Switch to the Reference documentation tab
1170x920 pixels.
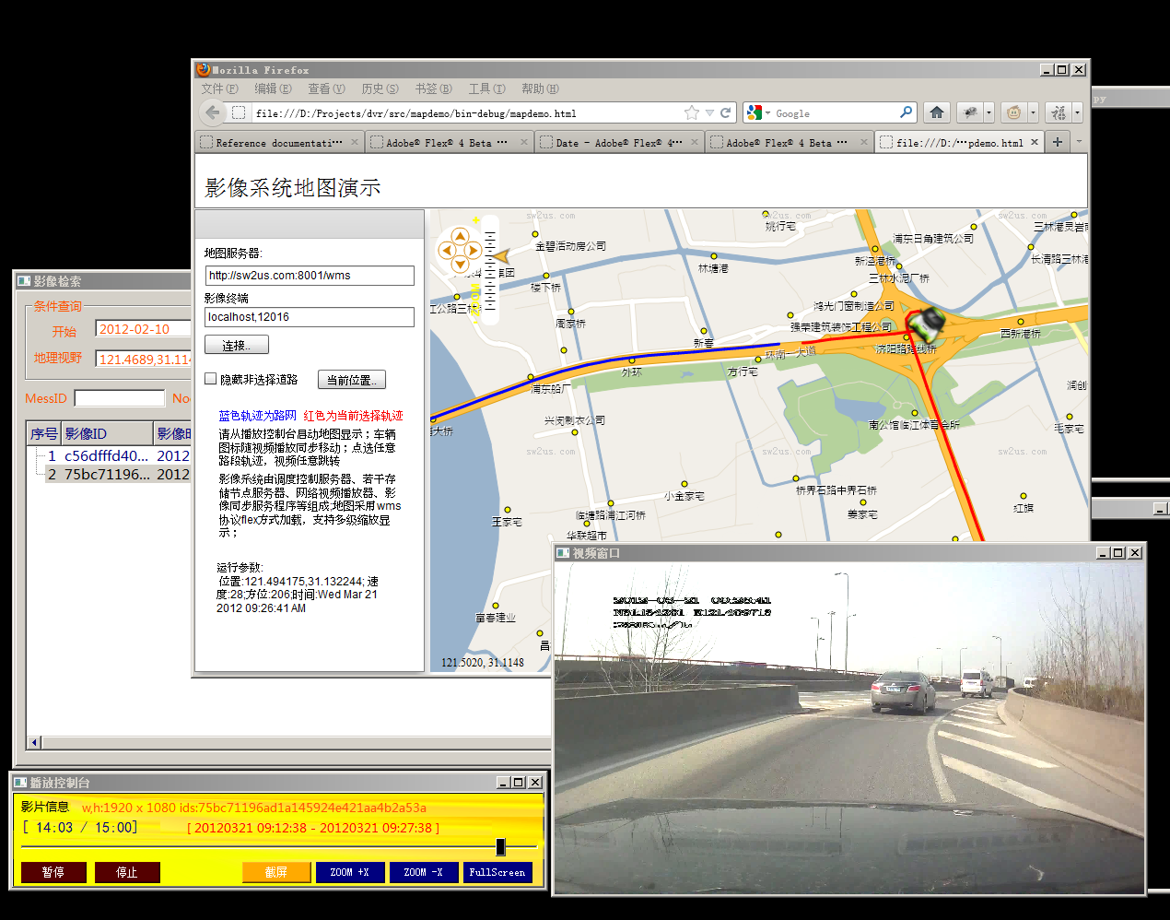tap(279, 142)
